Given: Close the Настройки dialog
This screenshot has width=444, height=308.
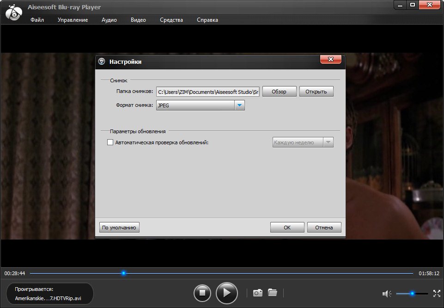Looking at the screenshot, I should point(330,59).
